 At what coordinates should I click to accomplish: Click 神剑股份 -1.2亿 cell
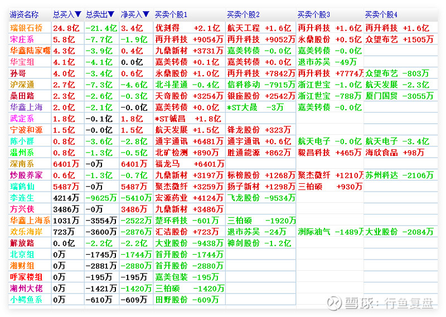tap(259, 243)
